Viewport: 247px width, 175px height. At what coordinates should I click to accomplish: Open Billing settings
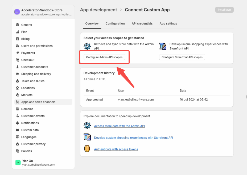[43, 39]
